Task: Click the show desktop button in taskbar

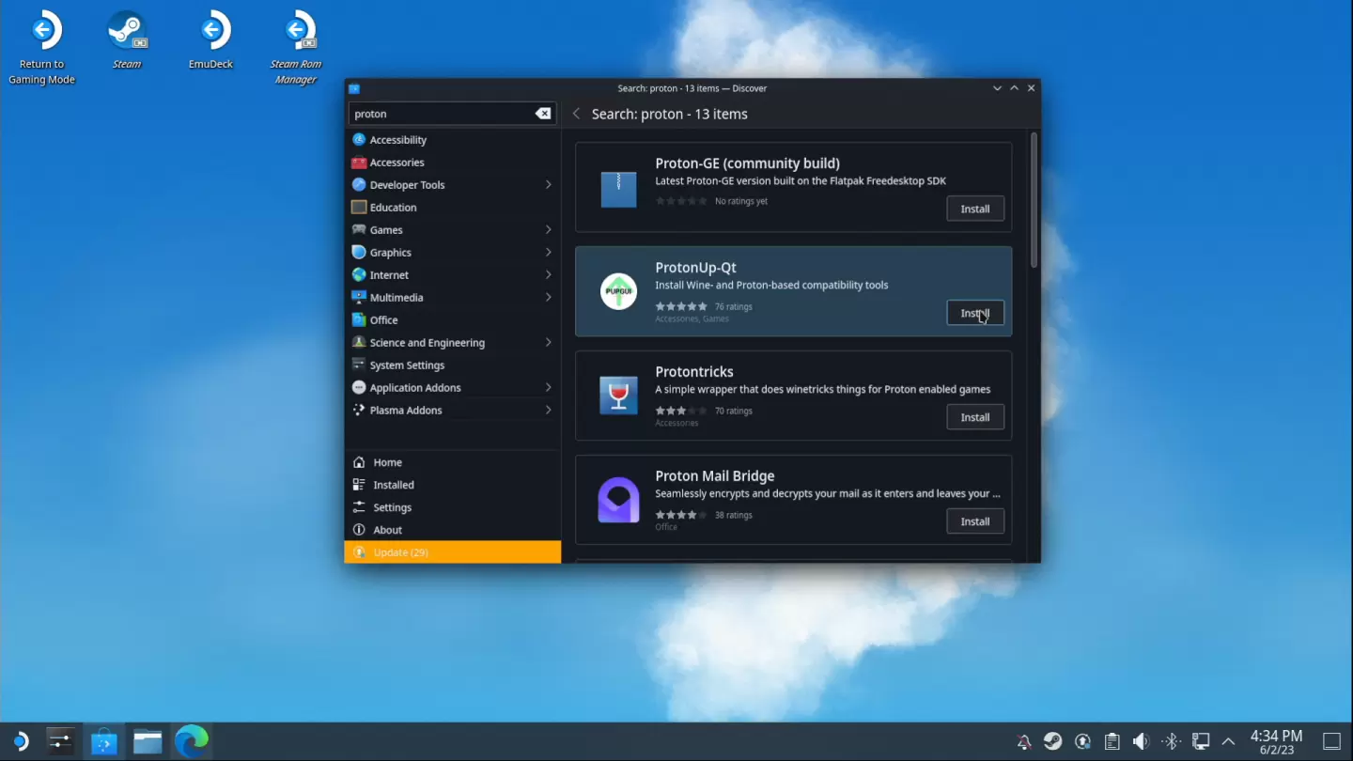Action: (1331, 741)
